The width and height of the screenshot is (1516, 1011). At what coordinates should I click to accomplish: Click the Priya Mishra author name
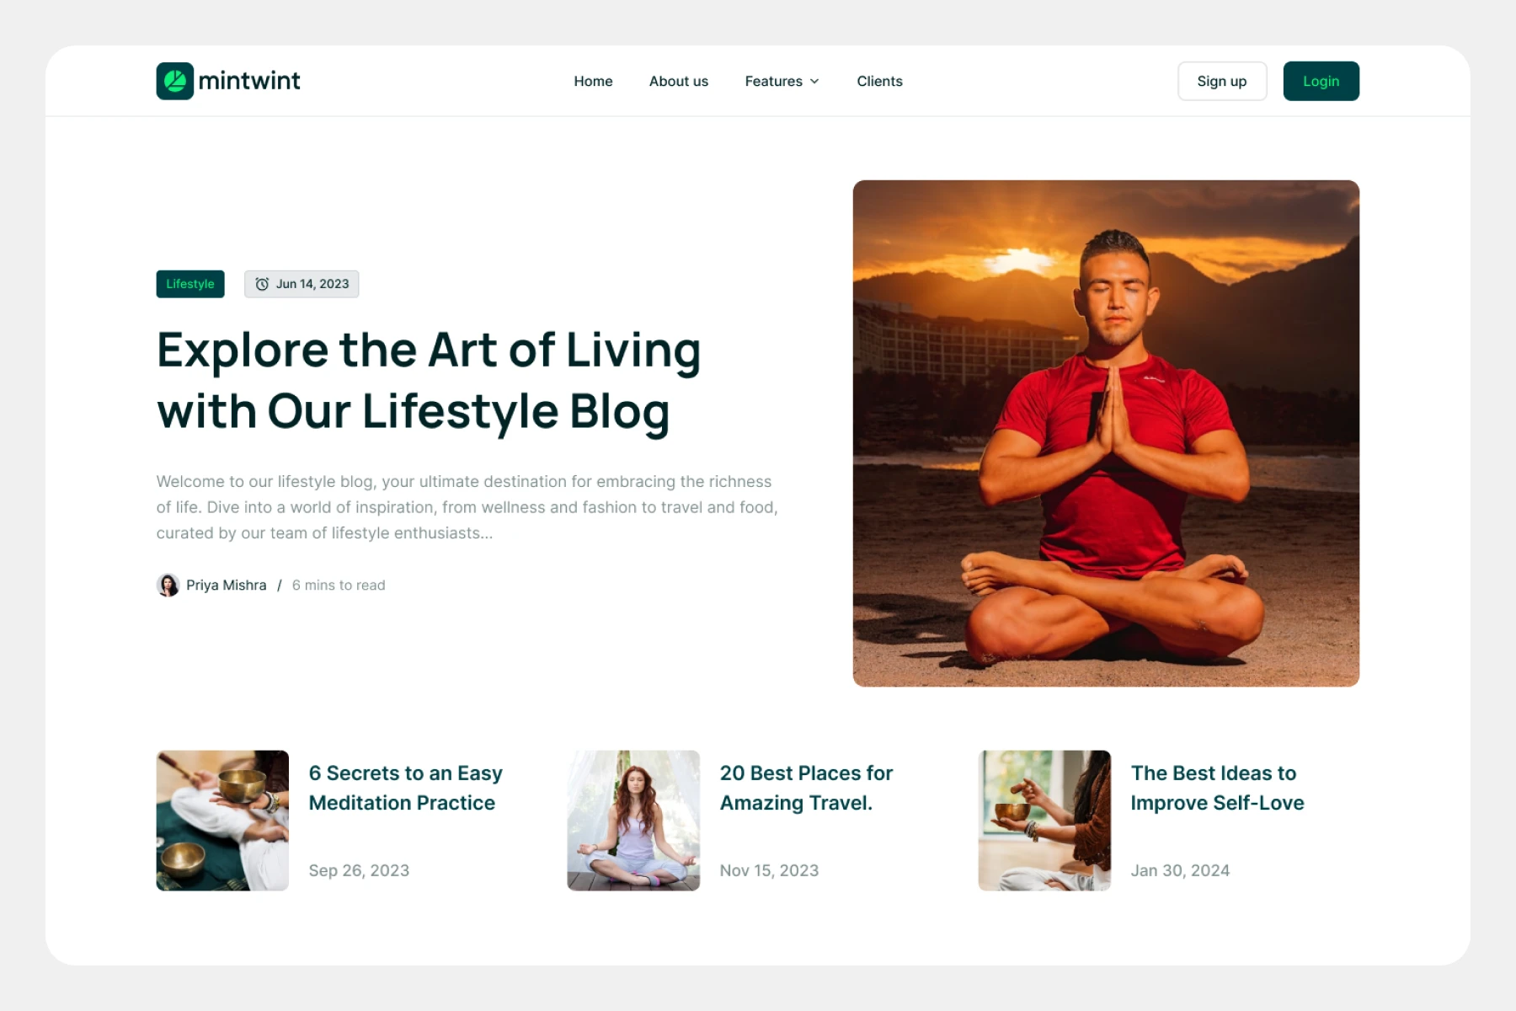click(226, 585)
